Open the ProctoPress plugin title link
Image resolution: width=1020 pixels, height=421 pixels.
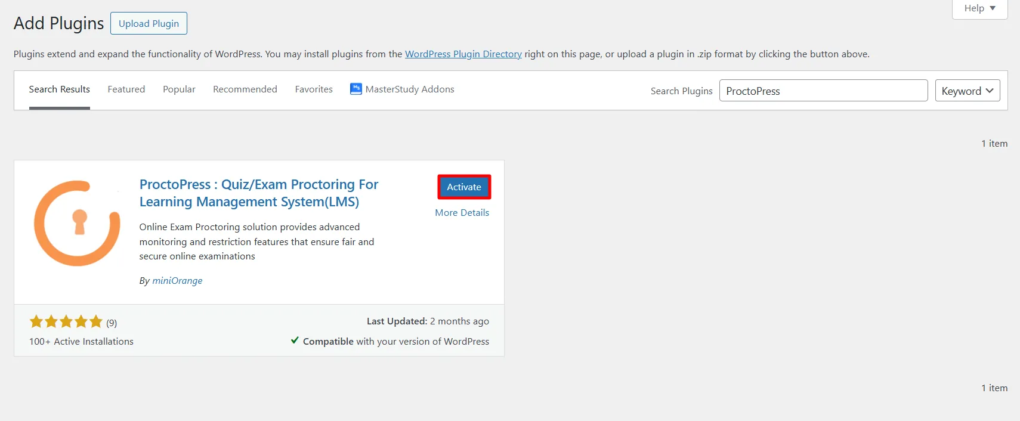(x=259, y=193)
